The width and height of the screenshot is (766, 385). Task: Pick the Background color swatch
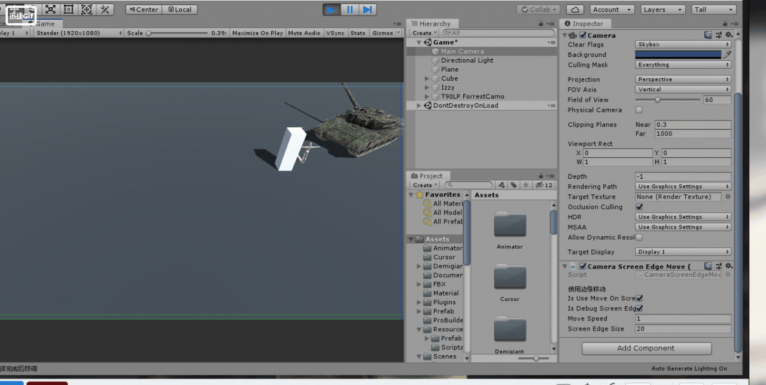point(678,54)
